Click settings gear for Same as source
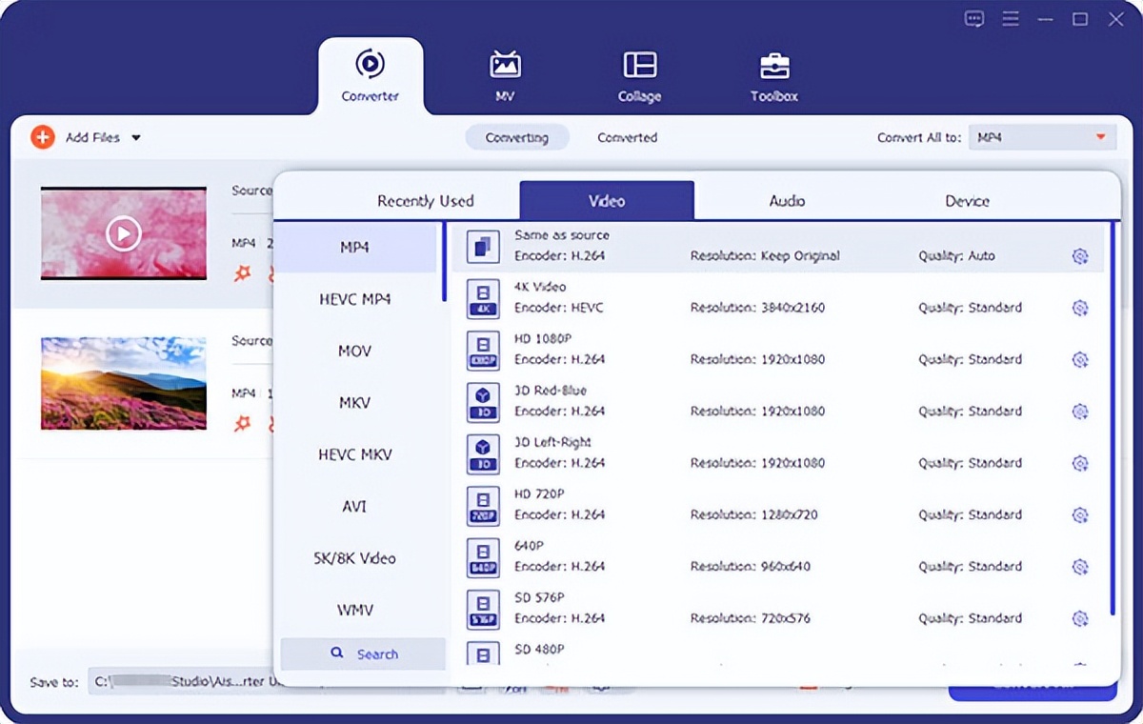This screenshot has width=1143, height=724. pyautogui.click(x=1079, y=256)
